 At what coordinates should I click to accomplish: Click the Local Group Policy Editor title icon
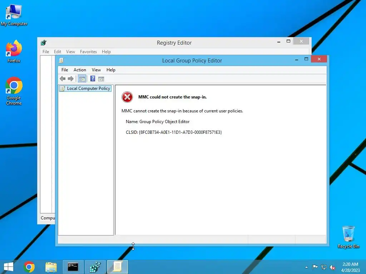(x=61, y=60)
